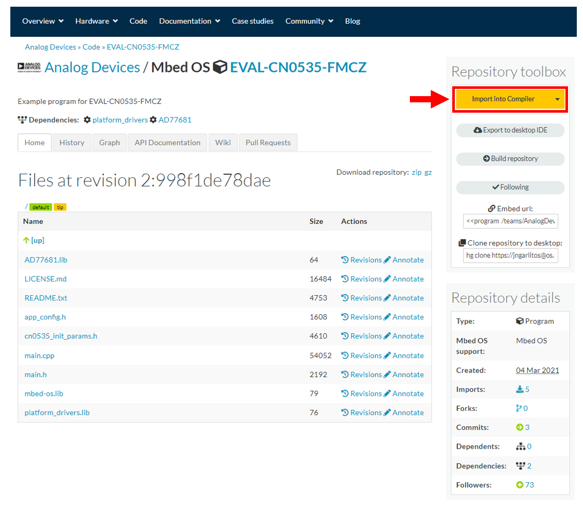Open the Pull Requests tab
Image resolution: width=583 pixels, height=507 pixels.
click(268, 143)
